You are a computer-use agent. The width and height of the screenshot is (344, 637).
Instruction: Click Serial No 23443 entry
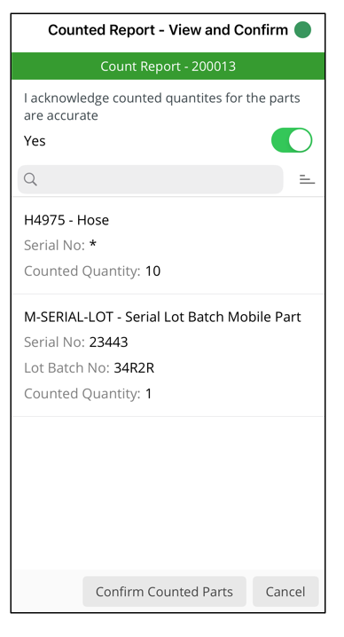pos(76,342)
